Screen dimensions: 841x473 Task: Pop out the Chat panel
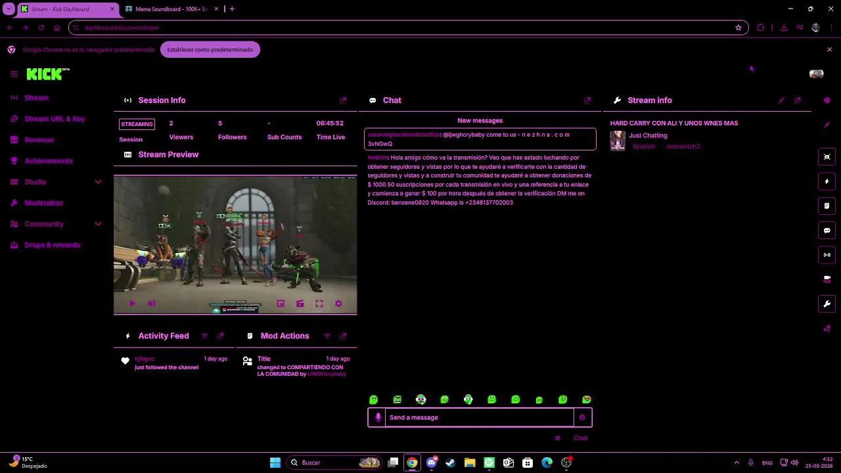click(587, 101)
